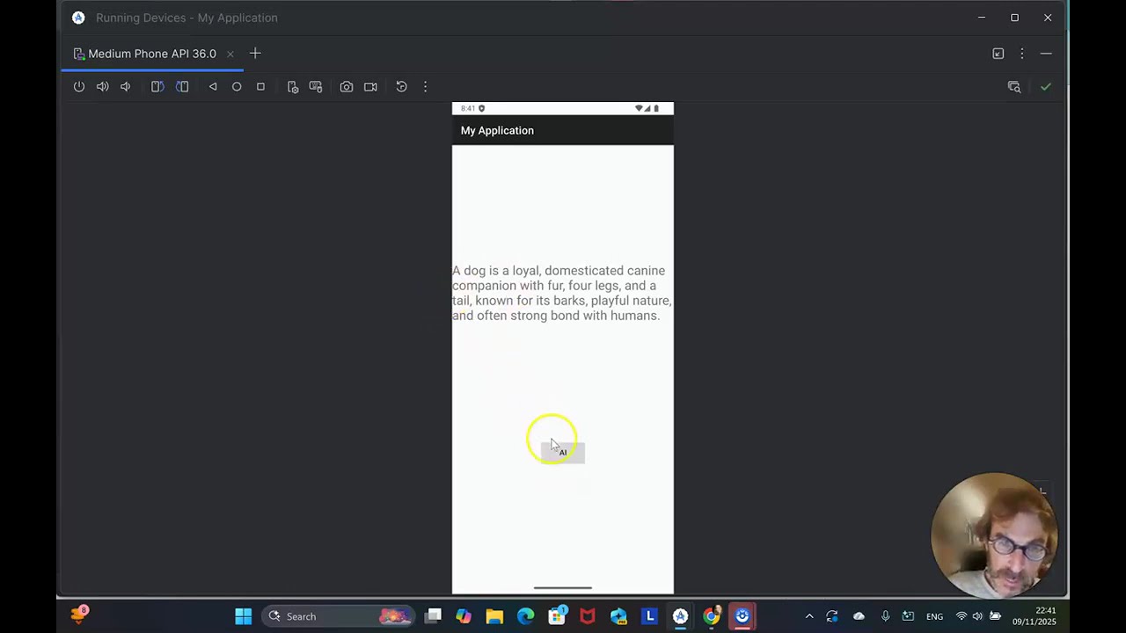Screen dimensions: 1126x633
Task: Open Google Chrome from the taskbar
Action: pyautogui.click(x=712, y=616)
